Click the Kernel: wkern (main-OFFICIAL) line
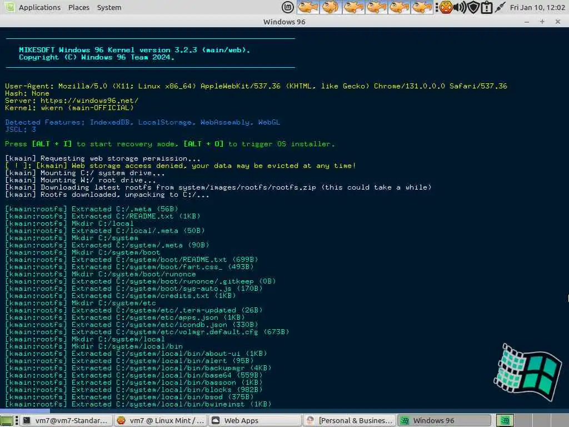This screenshot has width=569, height=427. pos(69,108)
